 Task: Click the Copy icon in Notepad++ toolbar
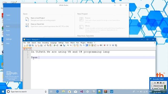pos(48,45)
